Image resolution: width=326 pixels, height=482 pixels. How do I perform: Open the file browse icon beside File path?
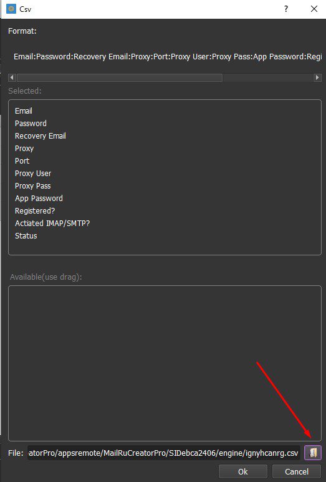pyautogui.click(x=312, y=453)
